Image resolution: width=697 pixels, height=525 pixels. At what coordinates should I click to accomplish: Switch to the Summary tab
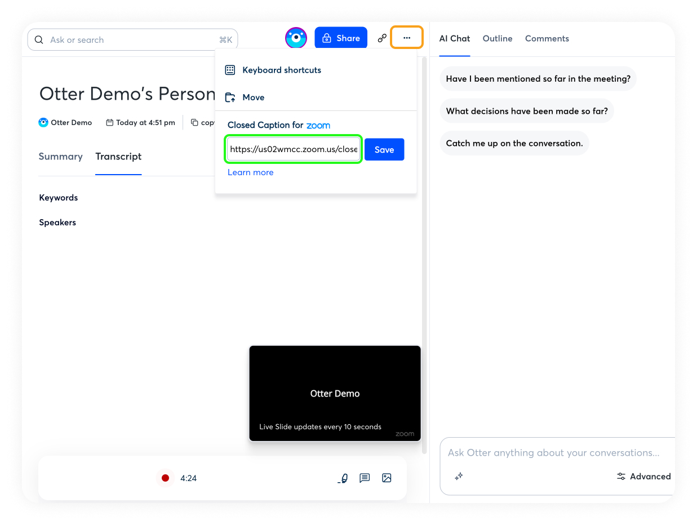60,157
